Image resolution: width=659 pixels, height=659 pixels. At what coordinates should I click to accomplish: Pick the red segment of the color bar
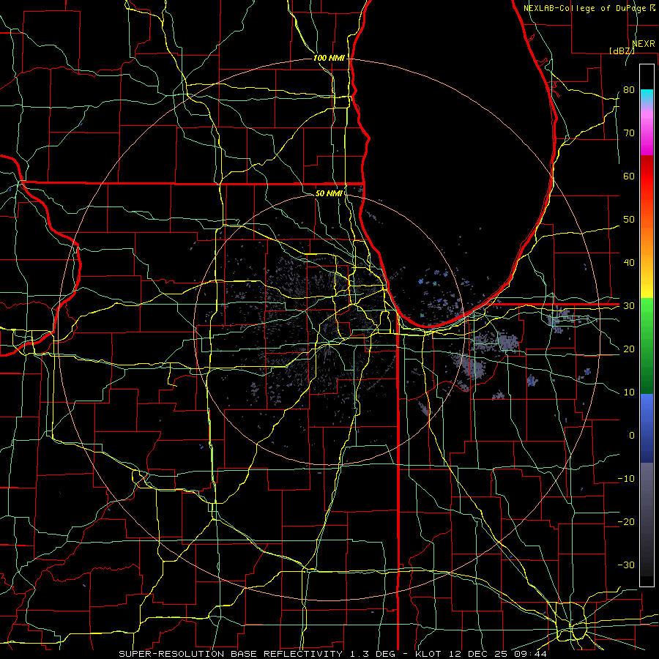coord(647,176)
